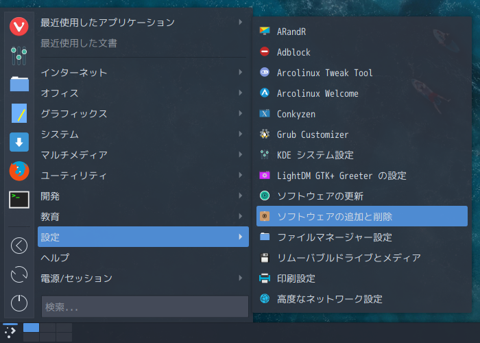
Task: Open Arcolinux Welcome text entry
Action: click(317, 93)
